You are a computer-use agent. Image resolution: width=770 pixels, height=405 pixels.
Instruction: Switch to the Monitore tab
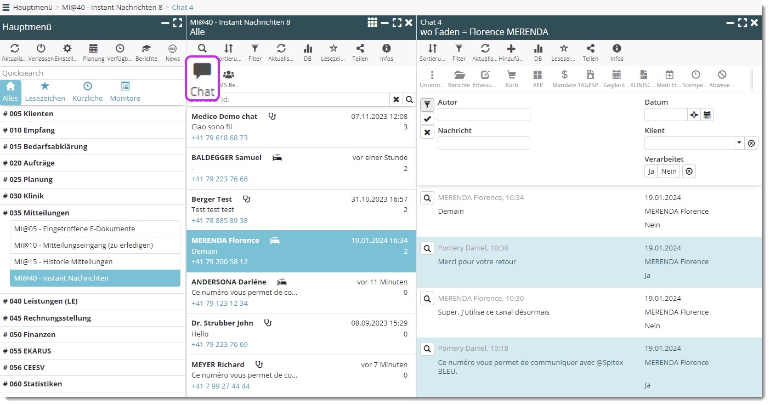tap(125, 92)
